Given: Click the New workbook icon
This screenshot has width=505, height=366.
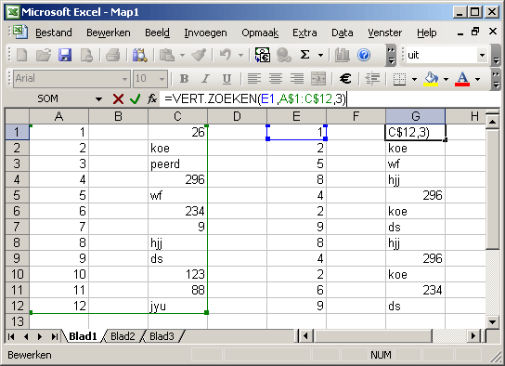Looking at the screenshot, I should point(21,55).
